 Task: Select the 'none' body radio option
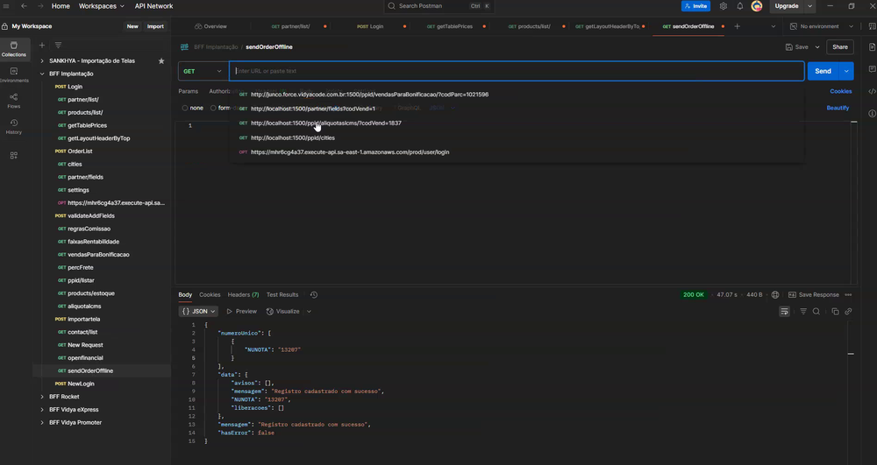click(x=192, y=108)
